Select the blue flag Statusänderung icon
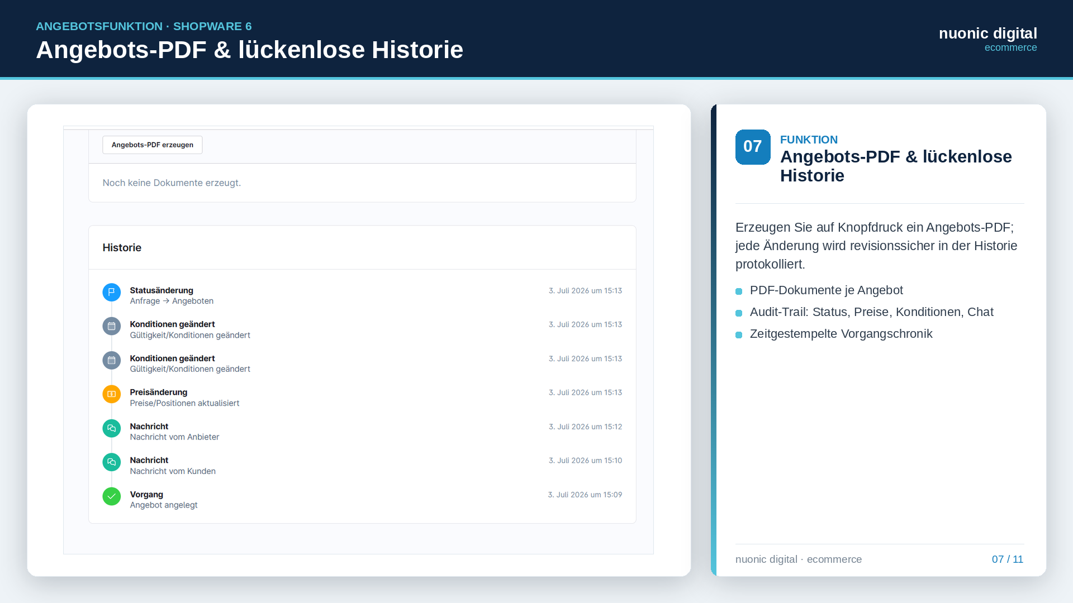The height and width of the screenshot is (603, 1073). click(112, 292)
